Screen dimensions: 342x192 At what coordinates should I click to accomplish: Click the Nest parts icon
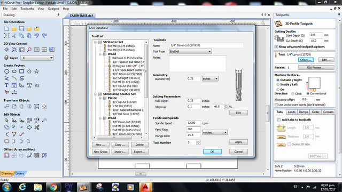coord(44,155)
